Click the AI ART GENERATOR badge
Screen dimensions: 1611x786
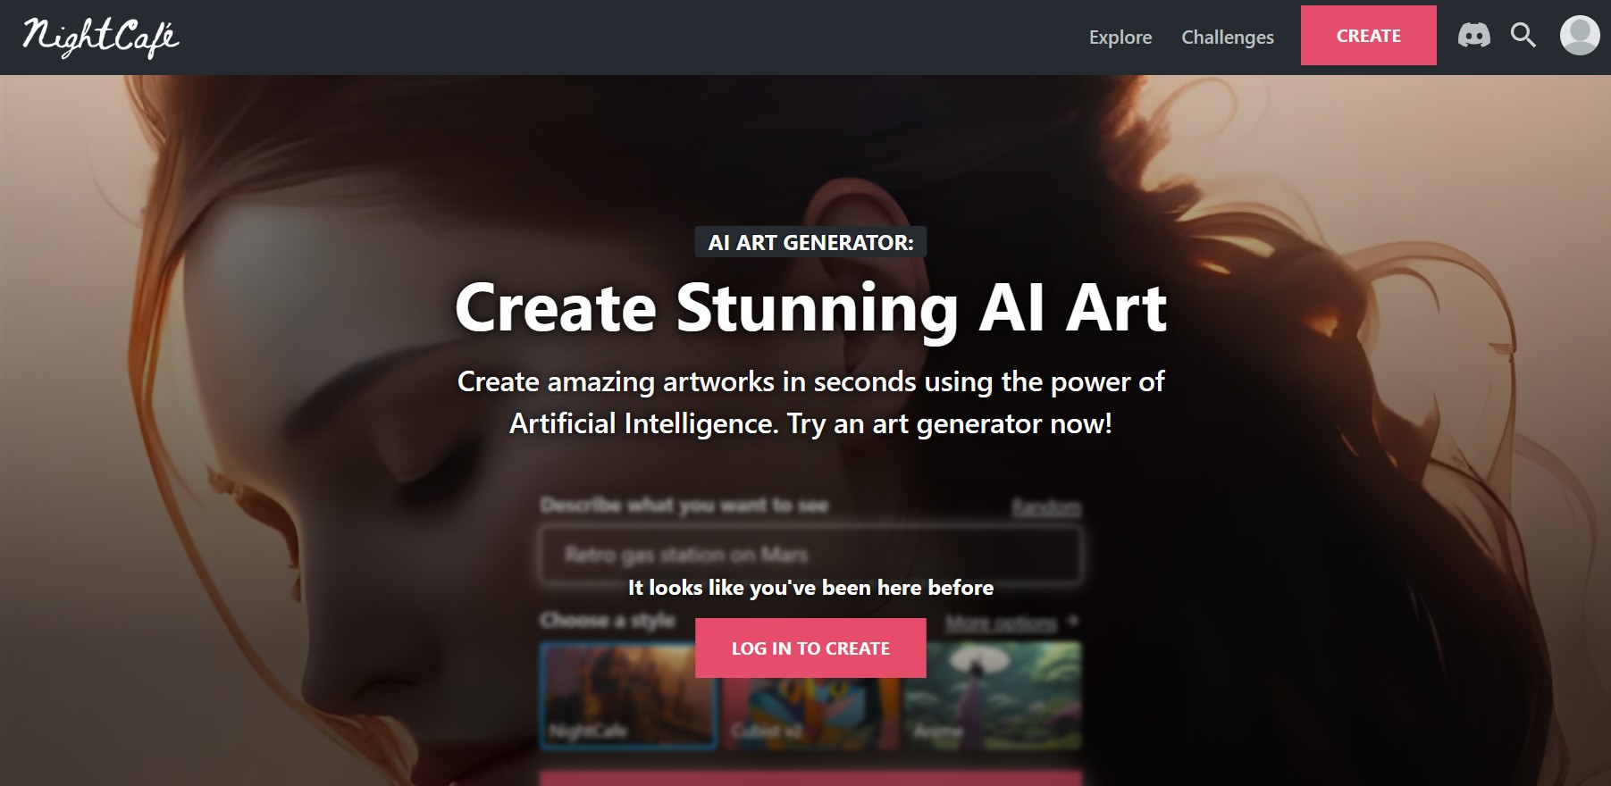pyautogui.click(x=810, y=242)
